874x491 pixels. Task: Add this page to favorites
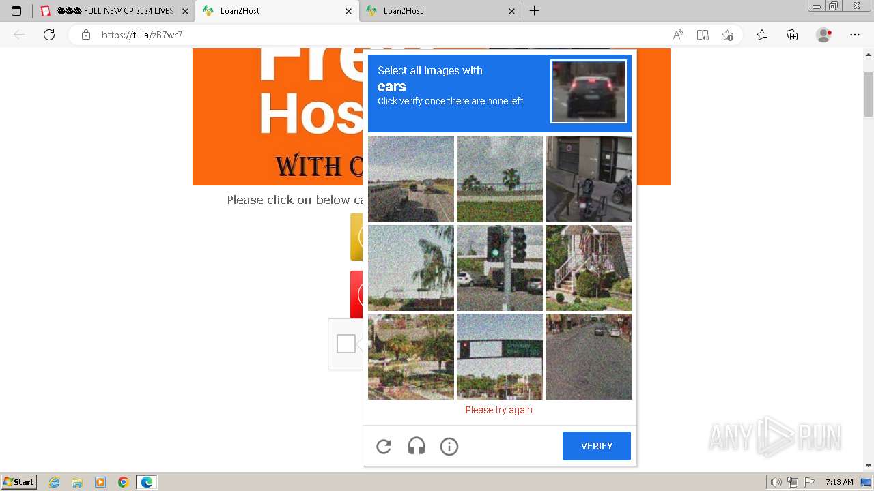727,35
